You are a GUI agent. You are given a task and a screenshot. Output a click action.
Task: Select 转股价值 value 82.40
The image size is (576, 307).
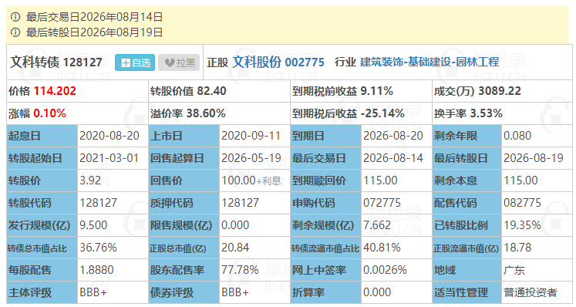[211, 91]
